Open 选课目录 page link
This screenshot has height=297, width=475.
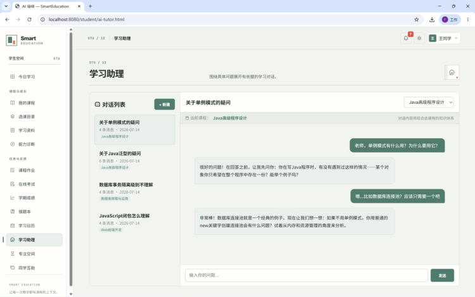click(x=34, y=117)
